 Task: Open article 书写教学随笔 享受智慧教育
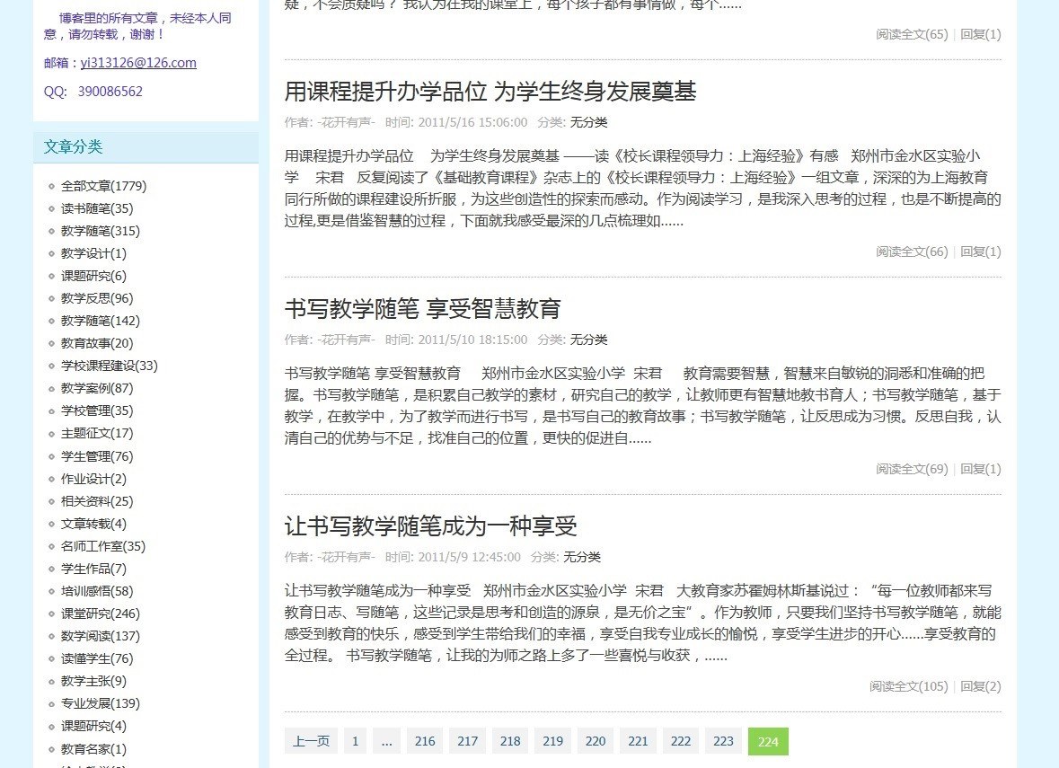(422, 309)
